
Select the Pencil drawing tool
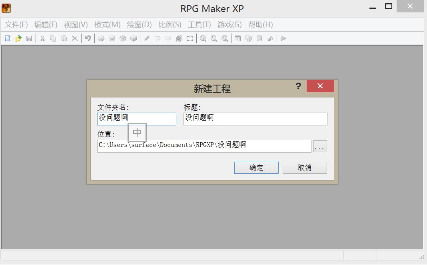click(x=147, y=38)
